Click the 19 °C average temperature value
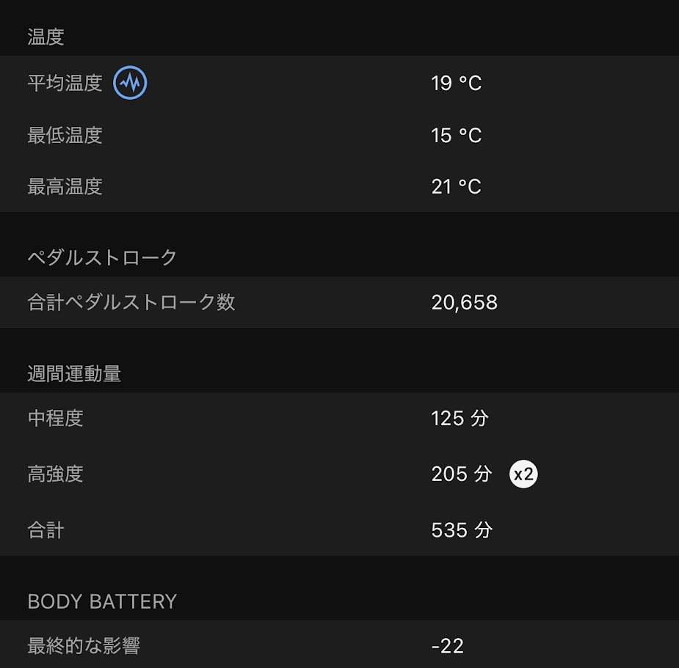 point(456,83)
